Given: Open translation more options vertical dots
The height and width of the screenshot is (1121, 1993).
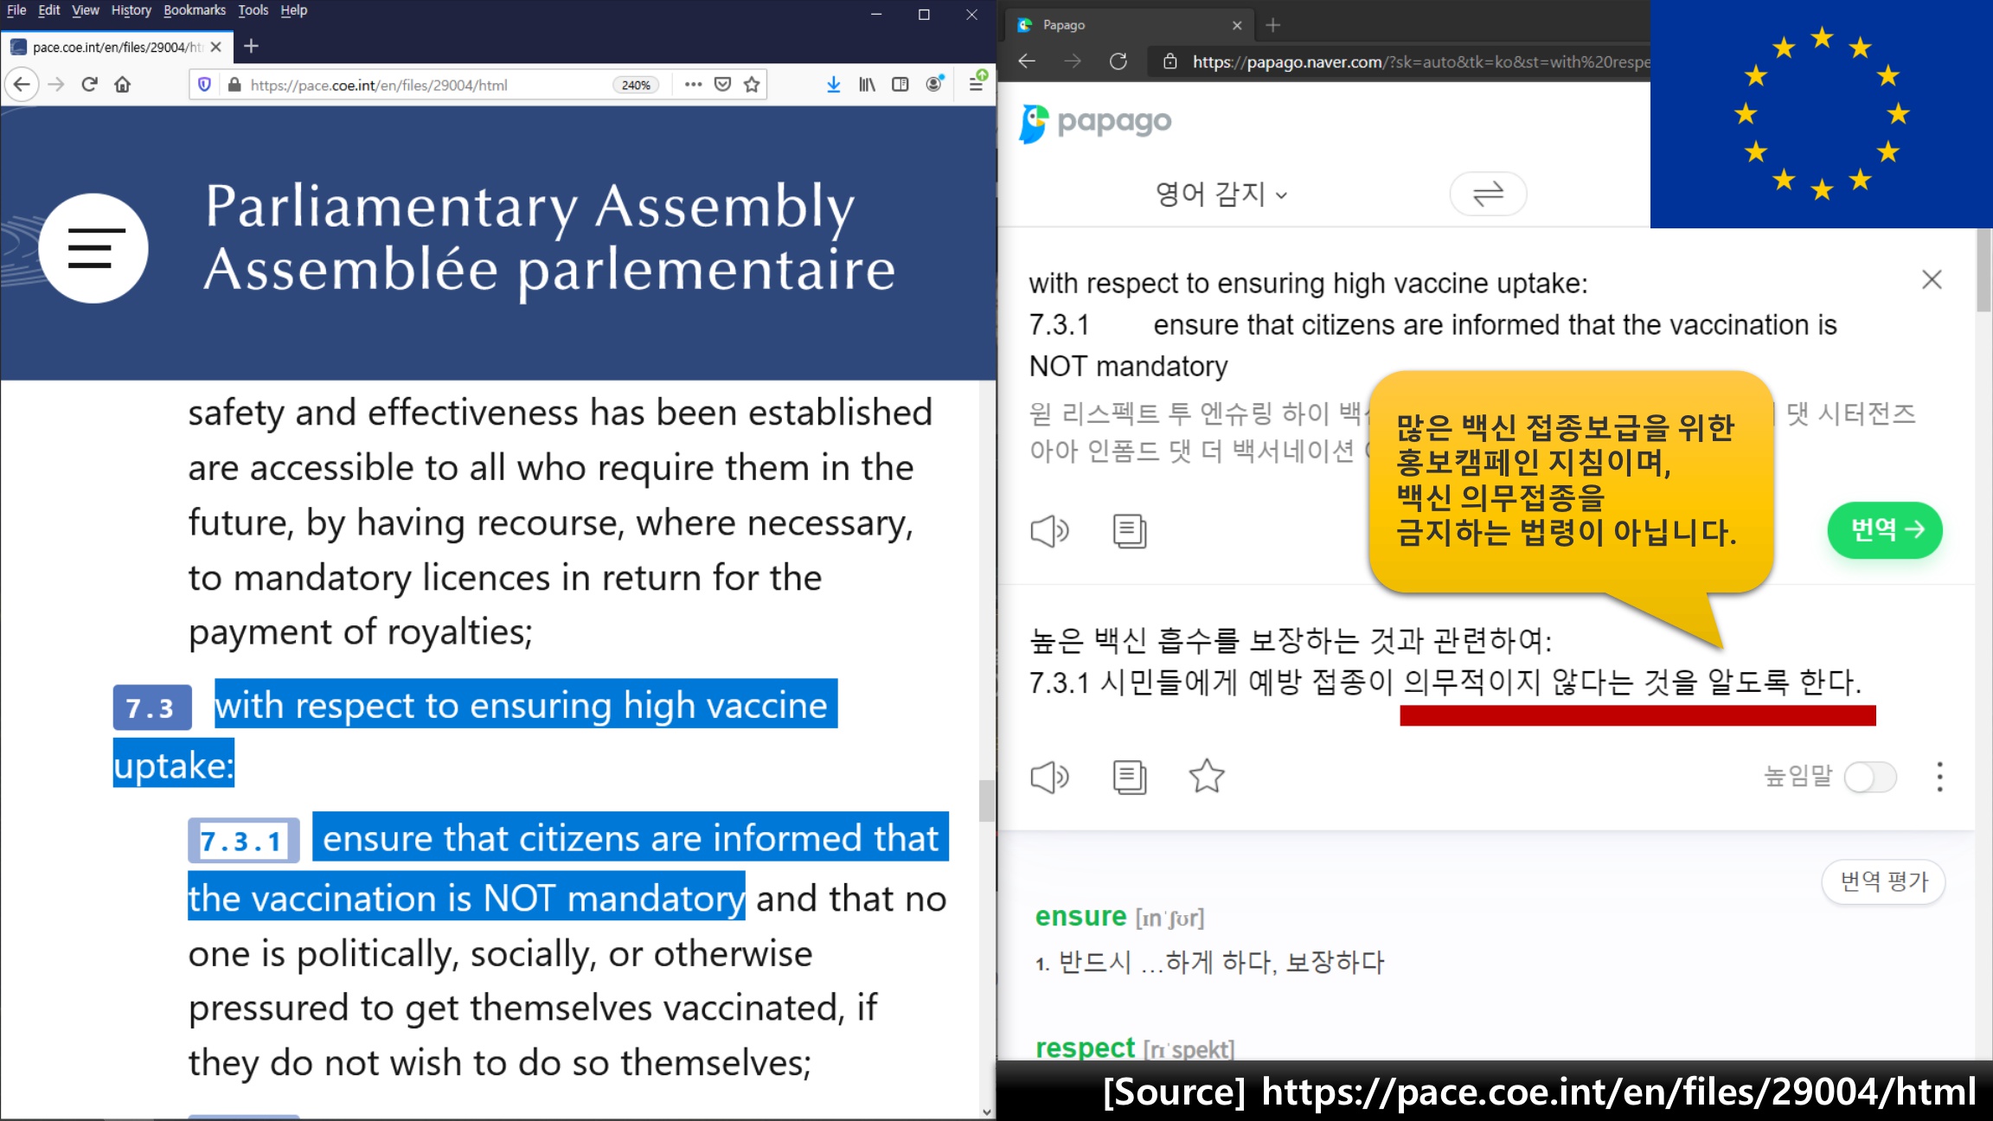Looking at the screenshot, I should [x=1939, y=777].
